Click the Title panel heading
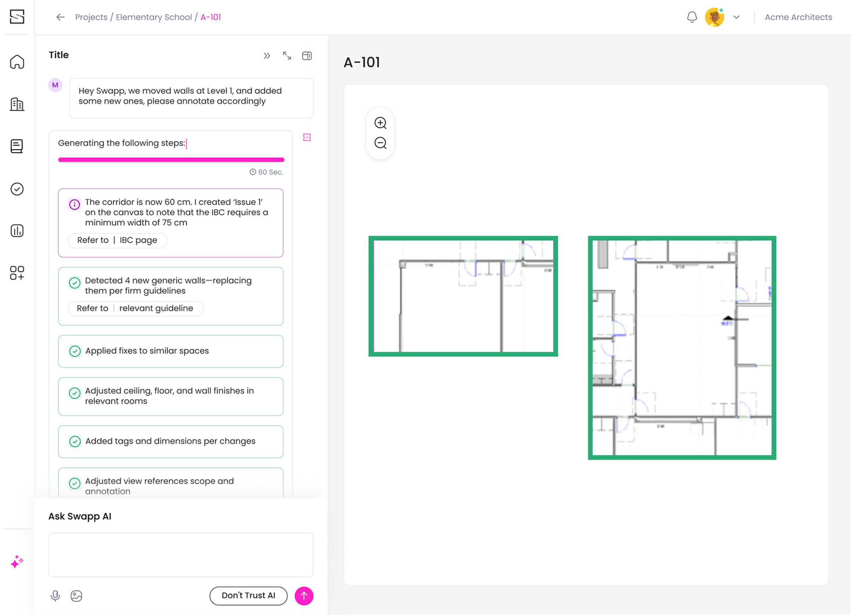The height and width of the screenshot is (615, 851). coord(59,55)
